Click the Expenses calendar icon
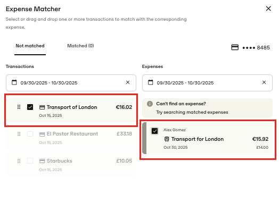Screen dimensions: 279x212 click(151, 82)
